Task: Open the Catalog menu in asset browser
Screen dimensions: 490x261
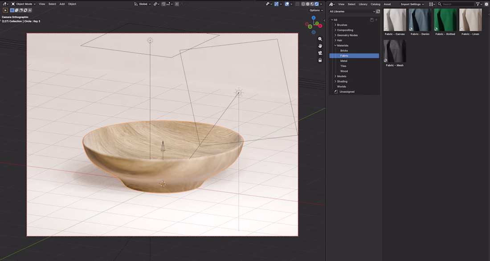Action: (x=376, y=4)
